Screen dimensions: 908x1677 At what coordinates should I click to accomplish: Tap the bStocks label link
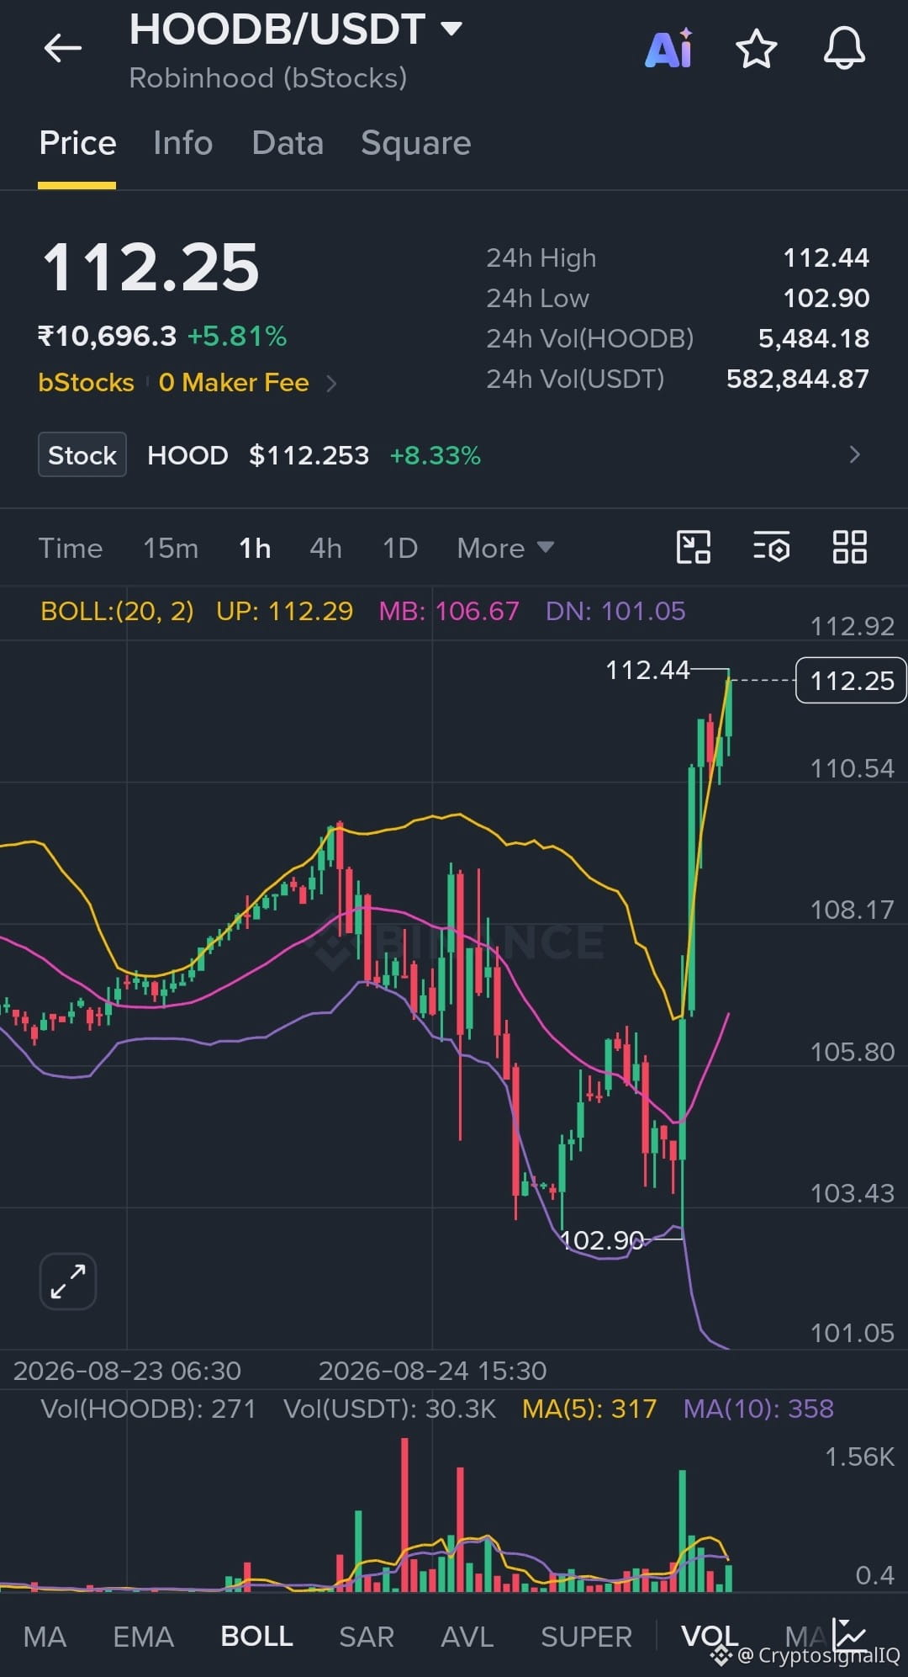tap(86, 383)
